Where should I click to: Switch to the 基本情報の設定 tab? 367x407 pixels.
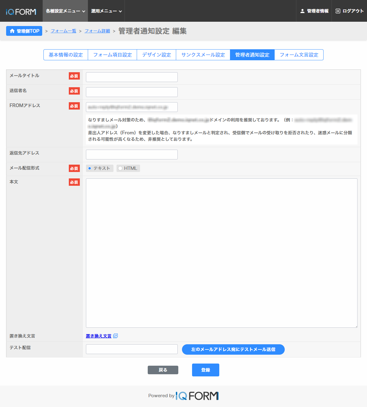[66, 55]
